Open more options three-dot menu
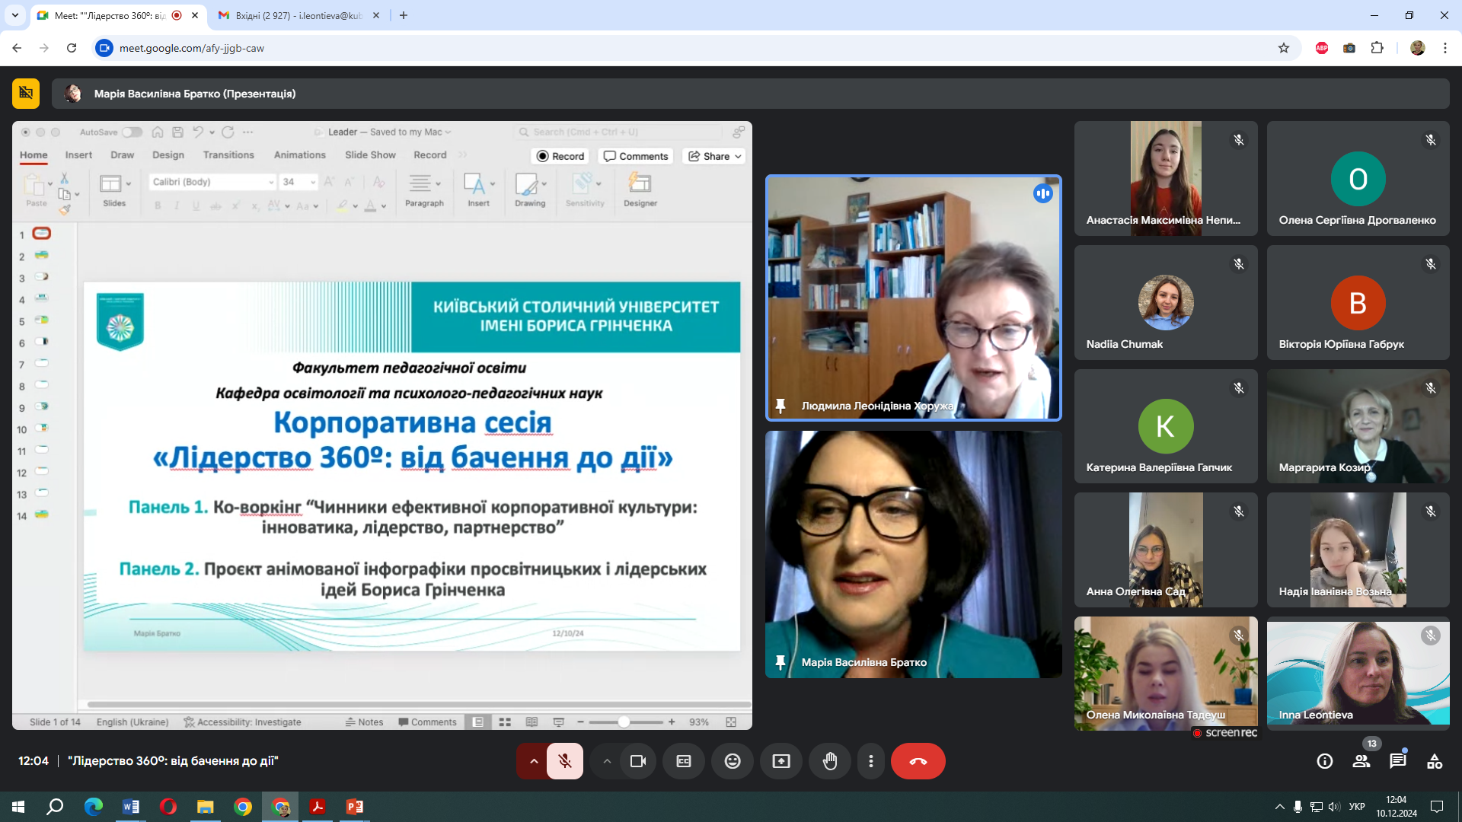 click(871, 761)
